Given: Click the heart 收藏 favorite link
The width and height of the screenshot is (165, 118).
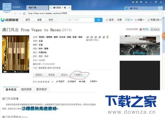Looking at the screenshot, I should pos(82,82).
